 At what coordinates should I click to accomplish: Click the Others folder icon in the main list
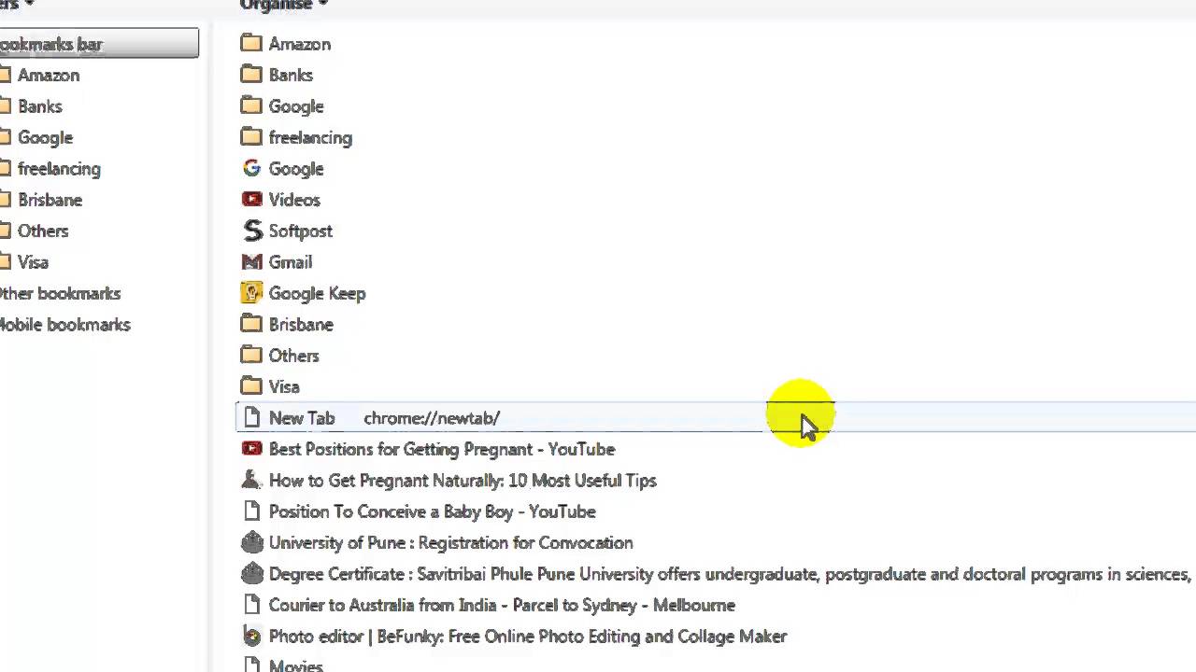point(251,355)
